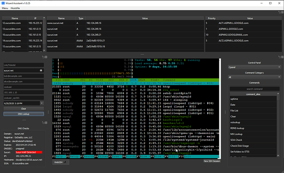Screen dimensions: 284x173
Task: Close the ticket info form panel
Action: point(46,57)
